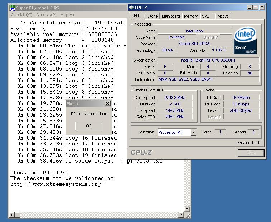
Task: Click the 199.5 MHz bus speed value
Action: pos(175,110)
